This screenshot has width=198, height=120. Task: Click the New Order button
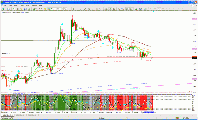coord(38,9)
